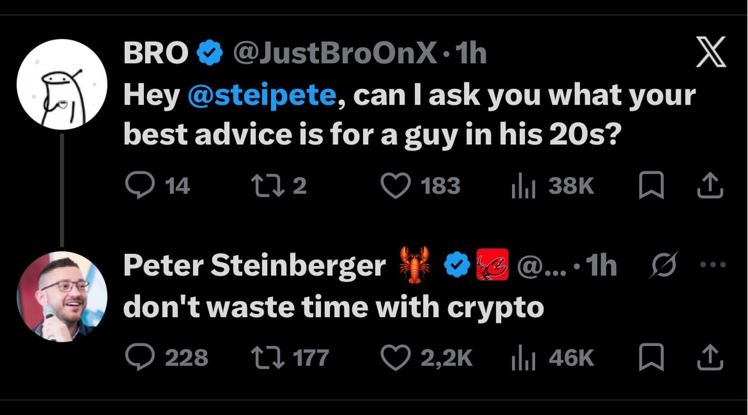
Task: Repost BRO's advice question tweet
Action: coord(267,186)
